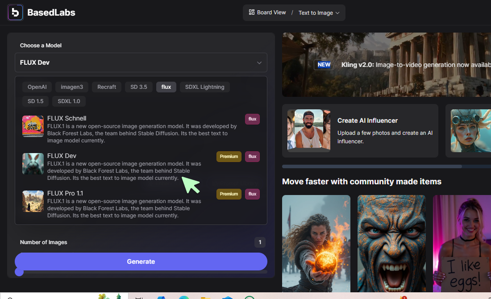This screenshot has height=299, width=491.
Task: Click the Generate button
Action: 141,262
